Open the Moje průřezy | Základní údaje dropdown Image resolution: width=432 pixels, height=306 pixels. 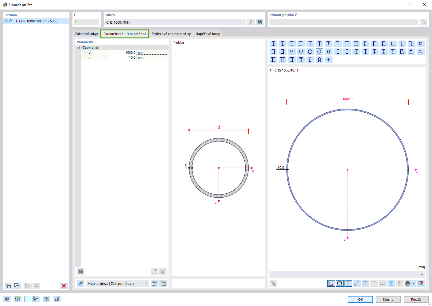coord(117,284)
